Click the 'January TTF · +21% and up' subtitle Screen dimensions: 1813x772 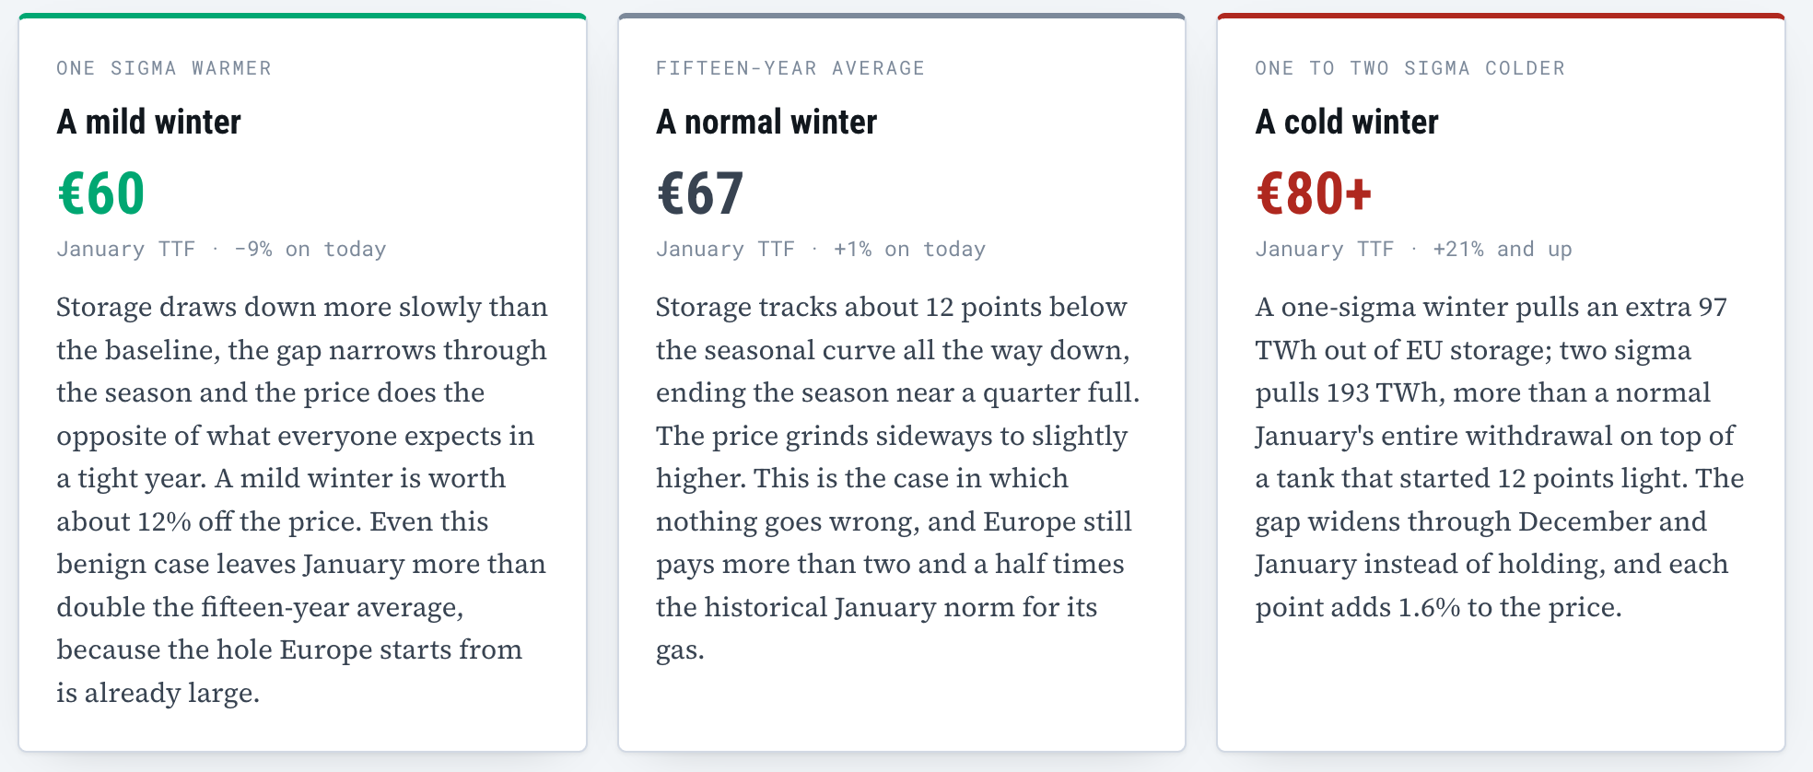pos(1414,249)
